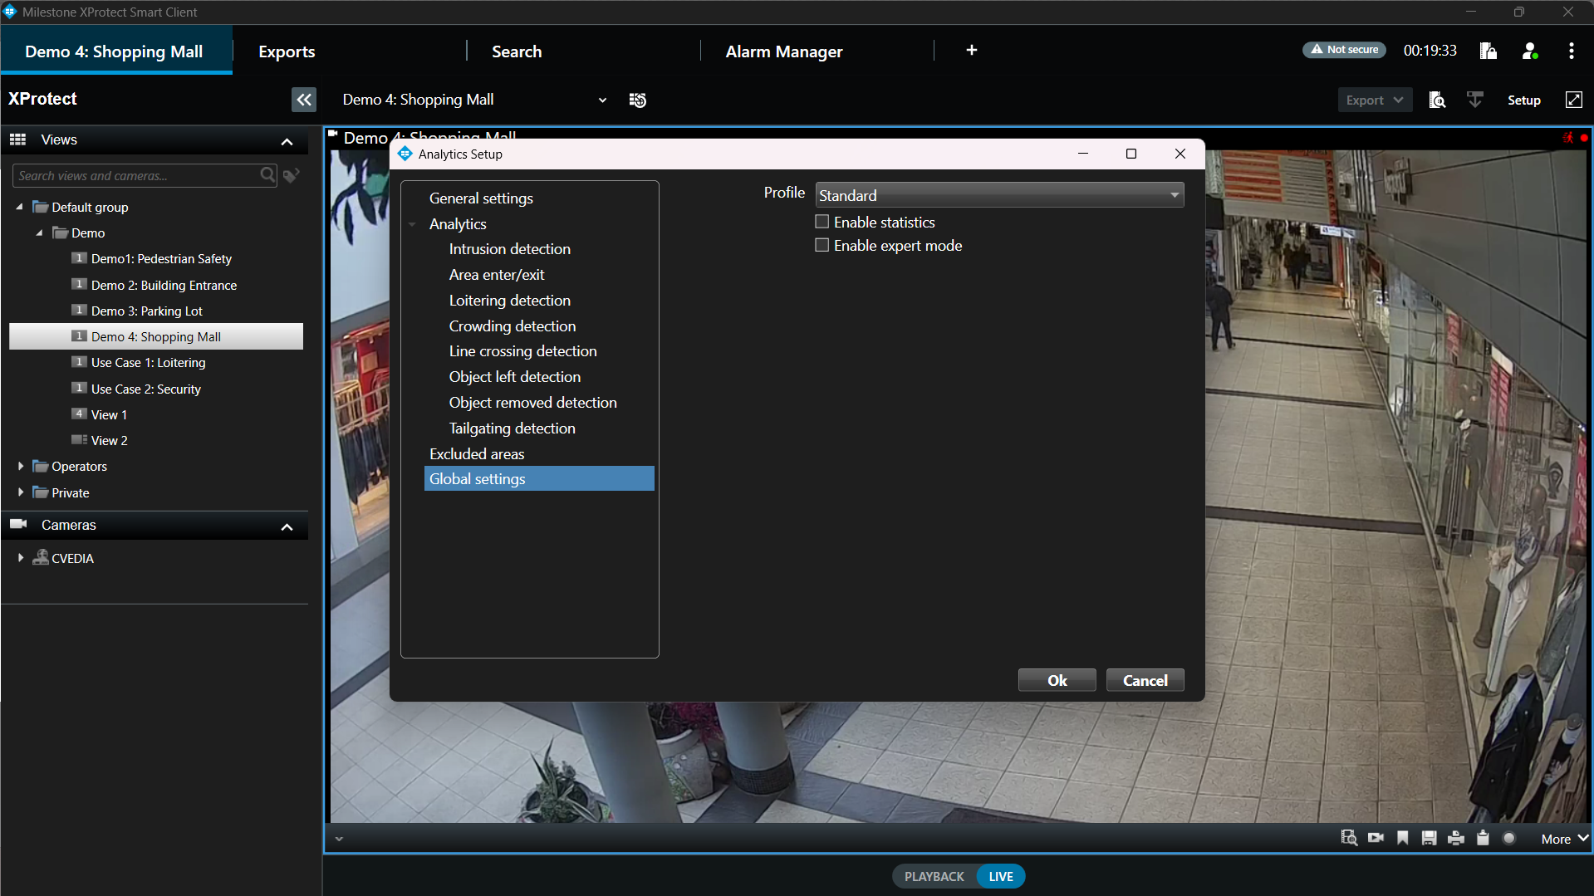Click the Analytics Setup dialog logo icon
The image size is (1594, 896).
point(405,154)
